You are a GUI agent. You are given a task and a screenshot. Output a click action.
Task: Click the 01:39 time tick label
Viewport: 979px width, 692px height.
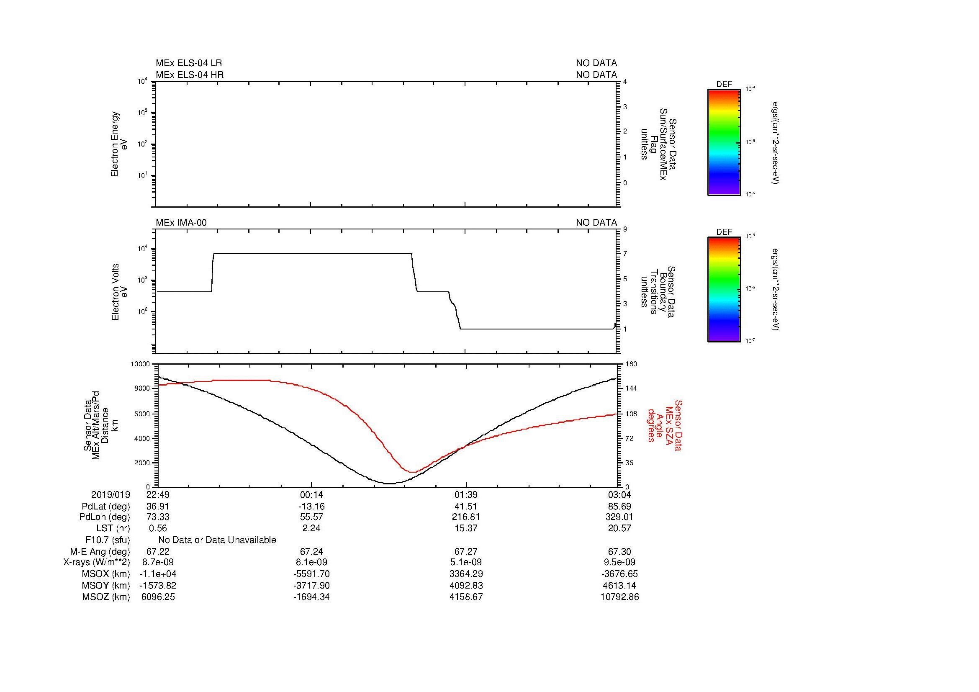point(466,494)
